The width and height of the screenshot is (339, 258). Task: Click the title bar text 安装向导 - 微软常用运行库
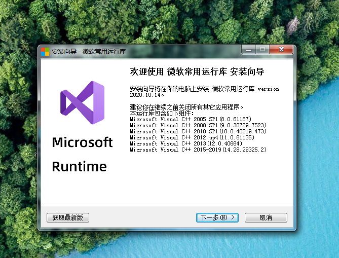pos(89,52)
